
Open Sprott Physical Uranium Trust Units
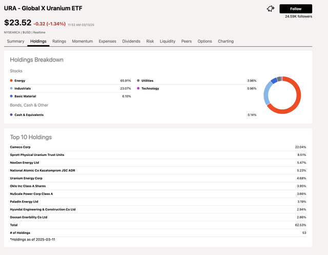pyautogui.click(x=37, y=154)
